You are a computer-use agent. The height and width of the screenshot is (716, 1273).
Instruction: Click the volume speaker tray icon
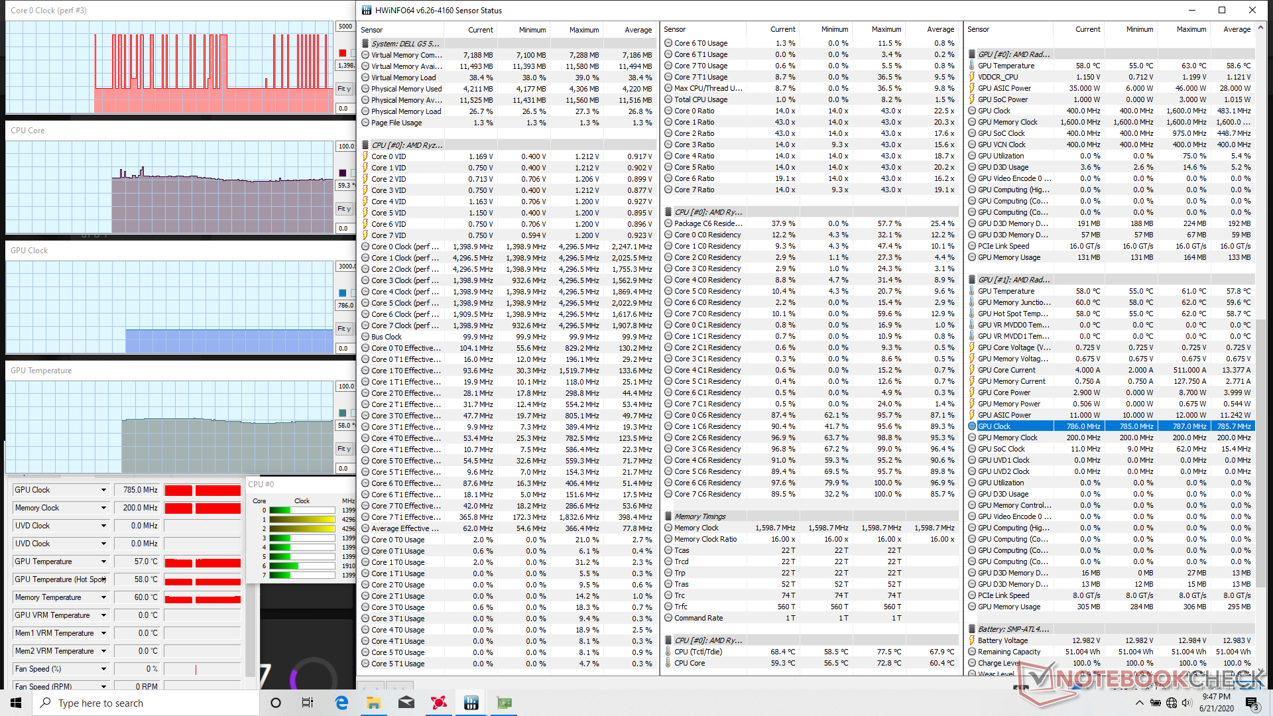click(1186, 703)
